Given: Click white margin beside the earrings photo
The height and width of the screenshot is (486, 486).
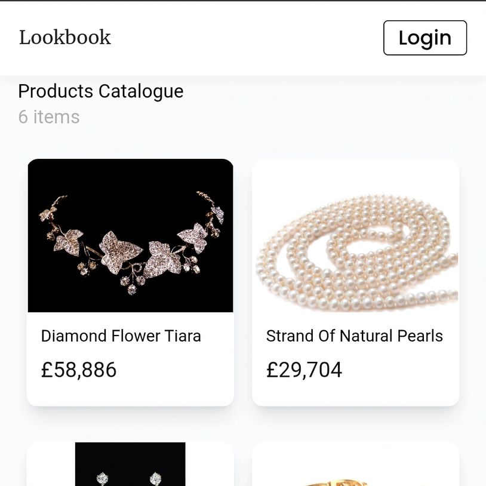Looking at the screenshot, I should (51, 469).
